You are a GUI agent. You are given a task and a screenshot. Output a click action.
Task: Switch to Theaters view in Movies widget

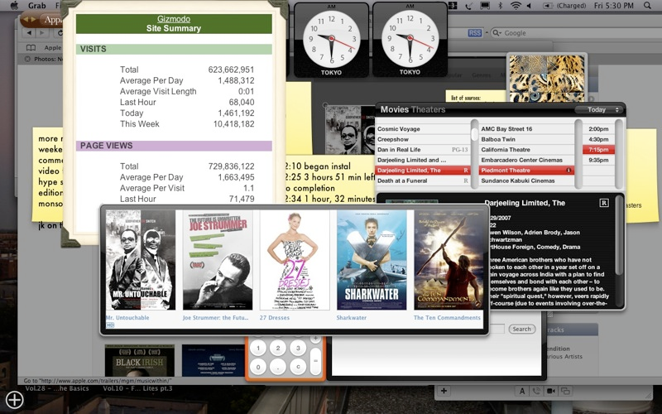coord(428,109)
